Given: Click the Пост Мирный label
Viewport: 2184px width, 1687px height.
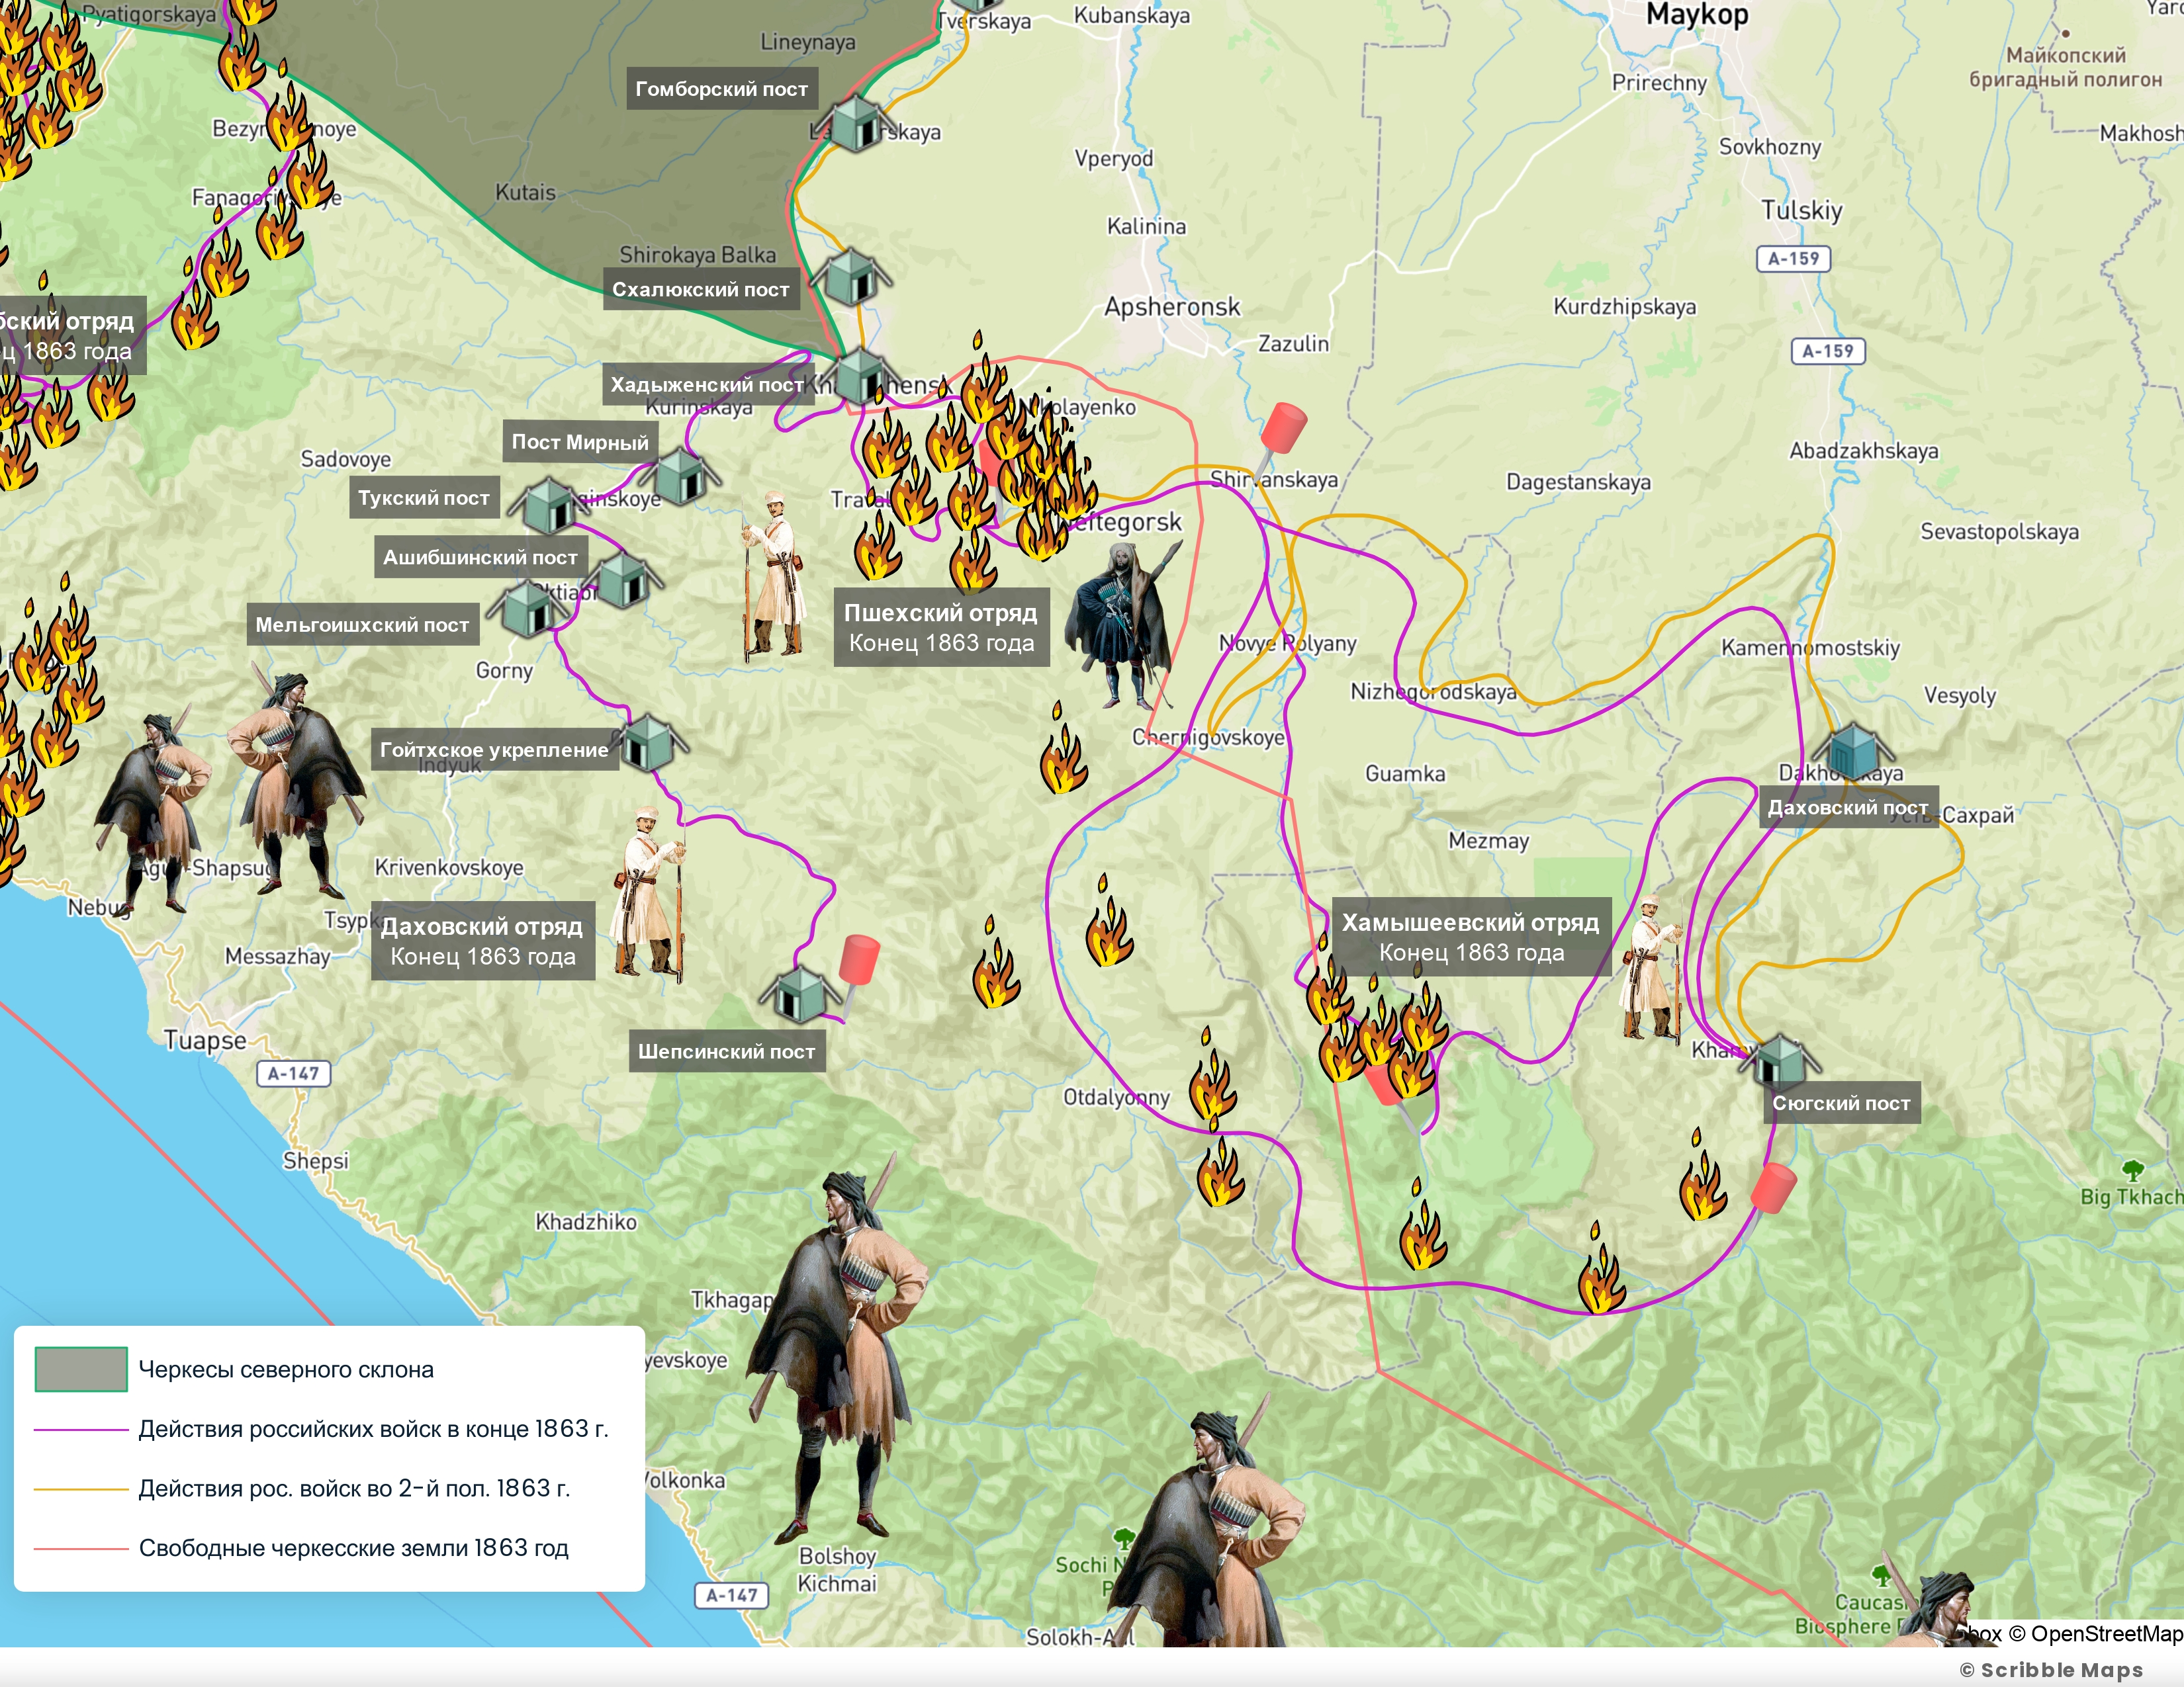Looking at the screenshot, I should pos(580,443).
